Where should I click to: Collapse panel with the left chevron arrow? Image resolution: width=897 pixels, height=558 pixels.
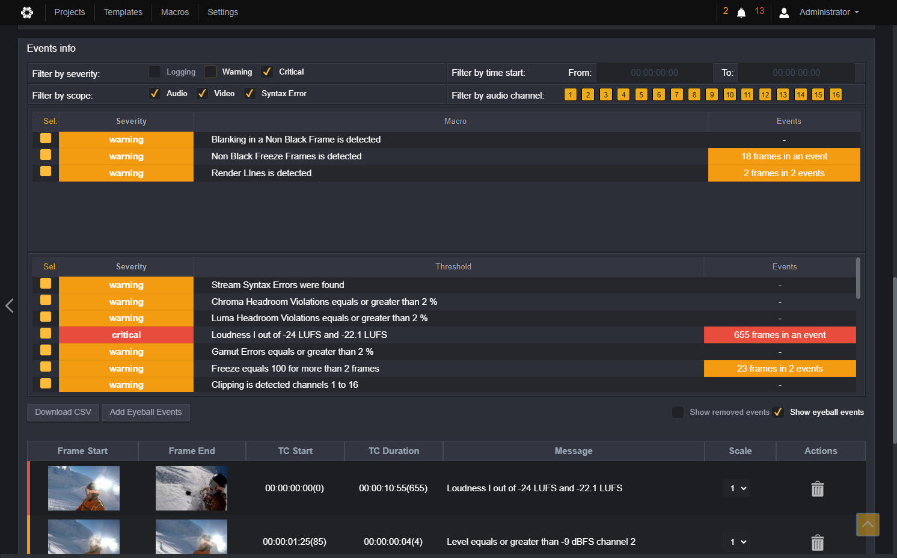10,305
